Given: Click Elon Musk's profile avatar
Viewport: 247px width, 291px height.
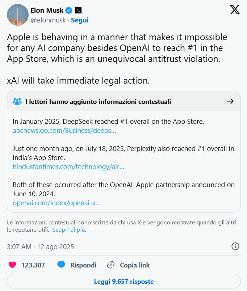Looking at the screenshot, I should (x=18, y=15).
